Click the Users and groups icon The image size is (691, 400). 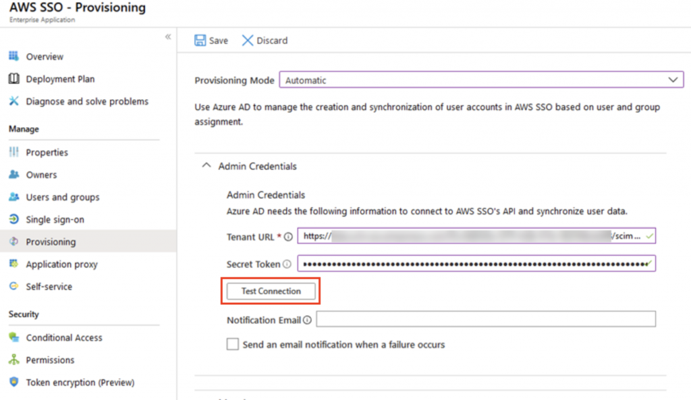pyautogui.click(x=13, y=197)
